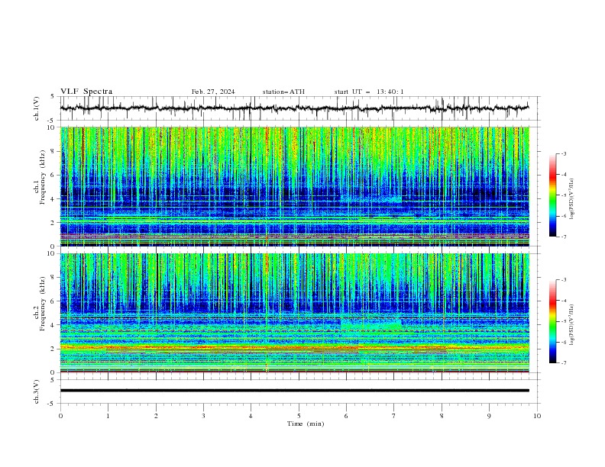
Task: Click the ch.3(V) axis label
Action: coord(37,391)
